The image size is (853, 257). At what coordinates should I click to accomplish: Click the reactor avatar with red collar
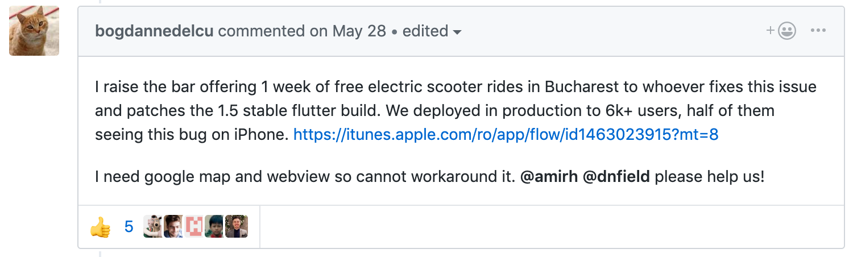214,226
